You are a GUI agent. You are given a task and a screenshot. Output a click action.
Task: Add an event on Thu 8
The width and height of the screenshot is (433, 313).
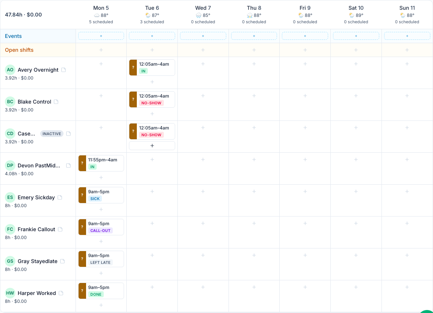254,36
